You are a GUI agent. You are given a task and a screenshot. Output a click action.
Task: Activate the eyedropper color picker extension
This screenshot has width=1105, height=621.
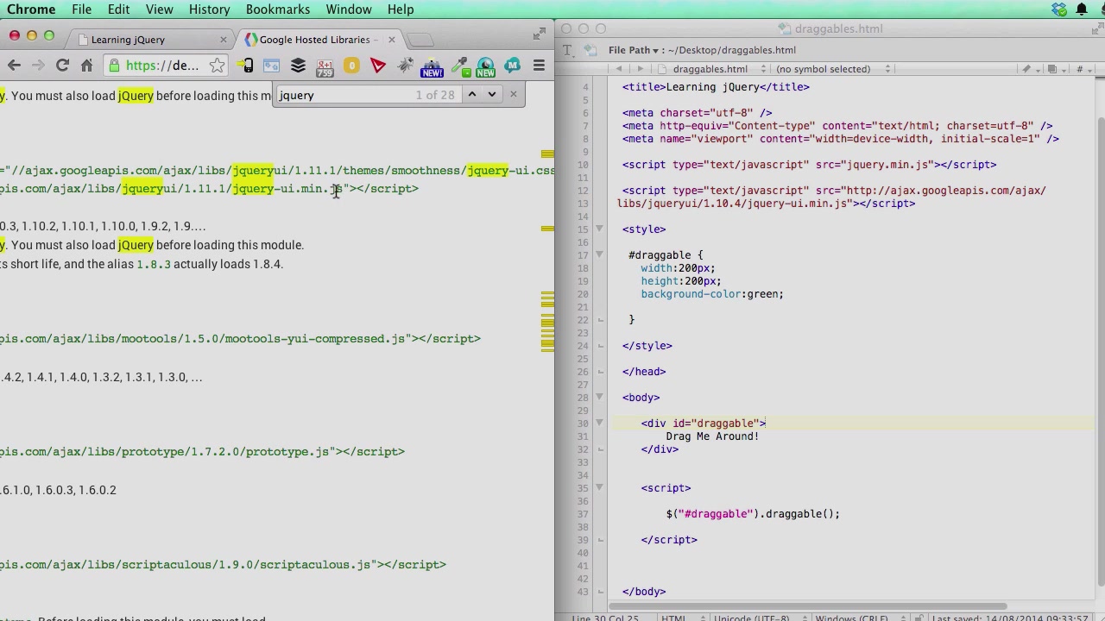(x=459, y=66)
